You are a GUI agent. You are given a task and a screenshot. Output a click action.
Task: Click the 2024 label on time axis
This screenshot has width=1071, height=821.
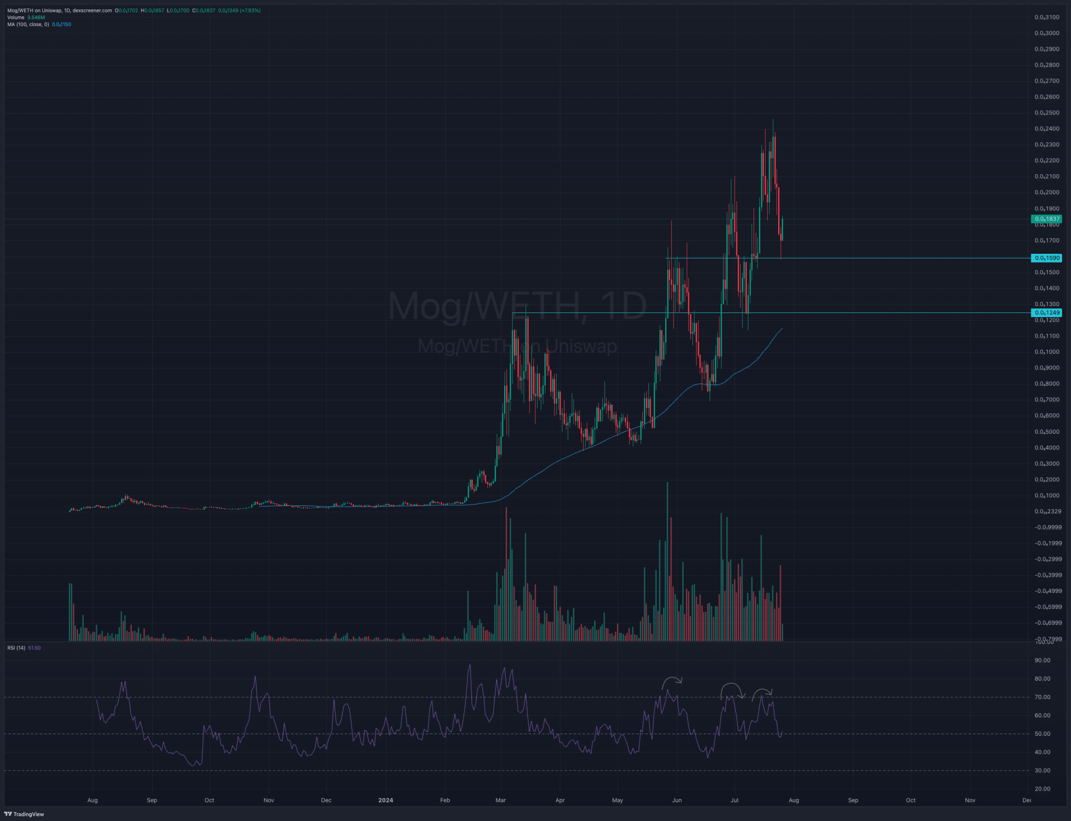point(385,800)
